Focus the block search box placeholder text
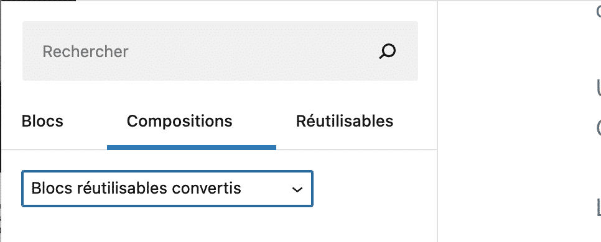The image size is (601, 242). (x=85, y=52)
